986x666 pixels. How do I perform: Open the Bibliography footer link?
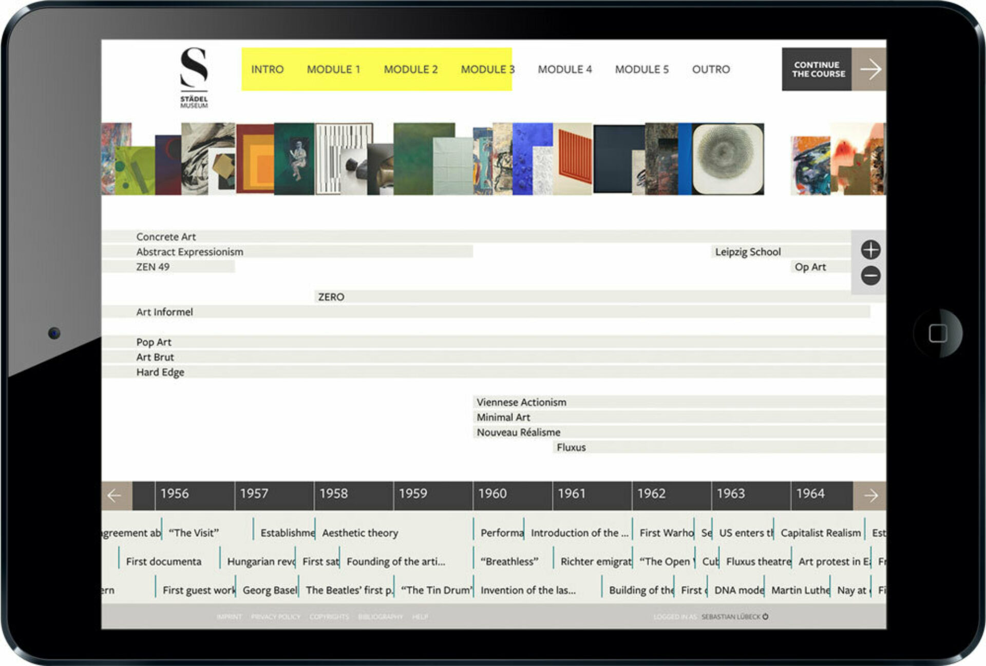coord(381,617)
